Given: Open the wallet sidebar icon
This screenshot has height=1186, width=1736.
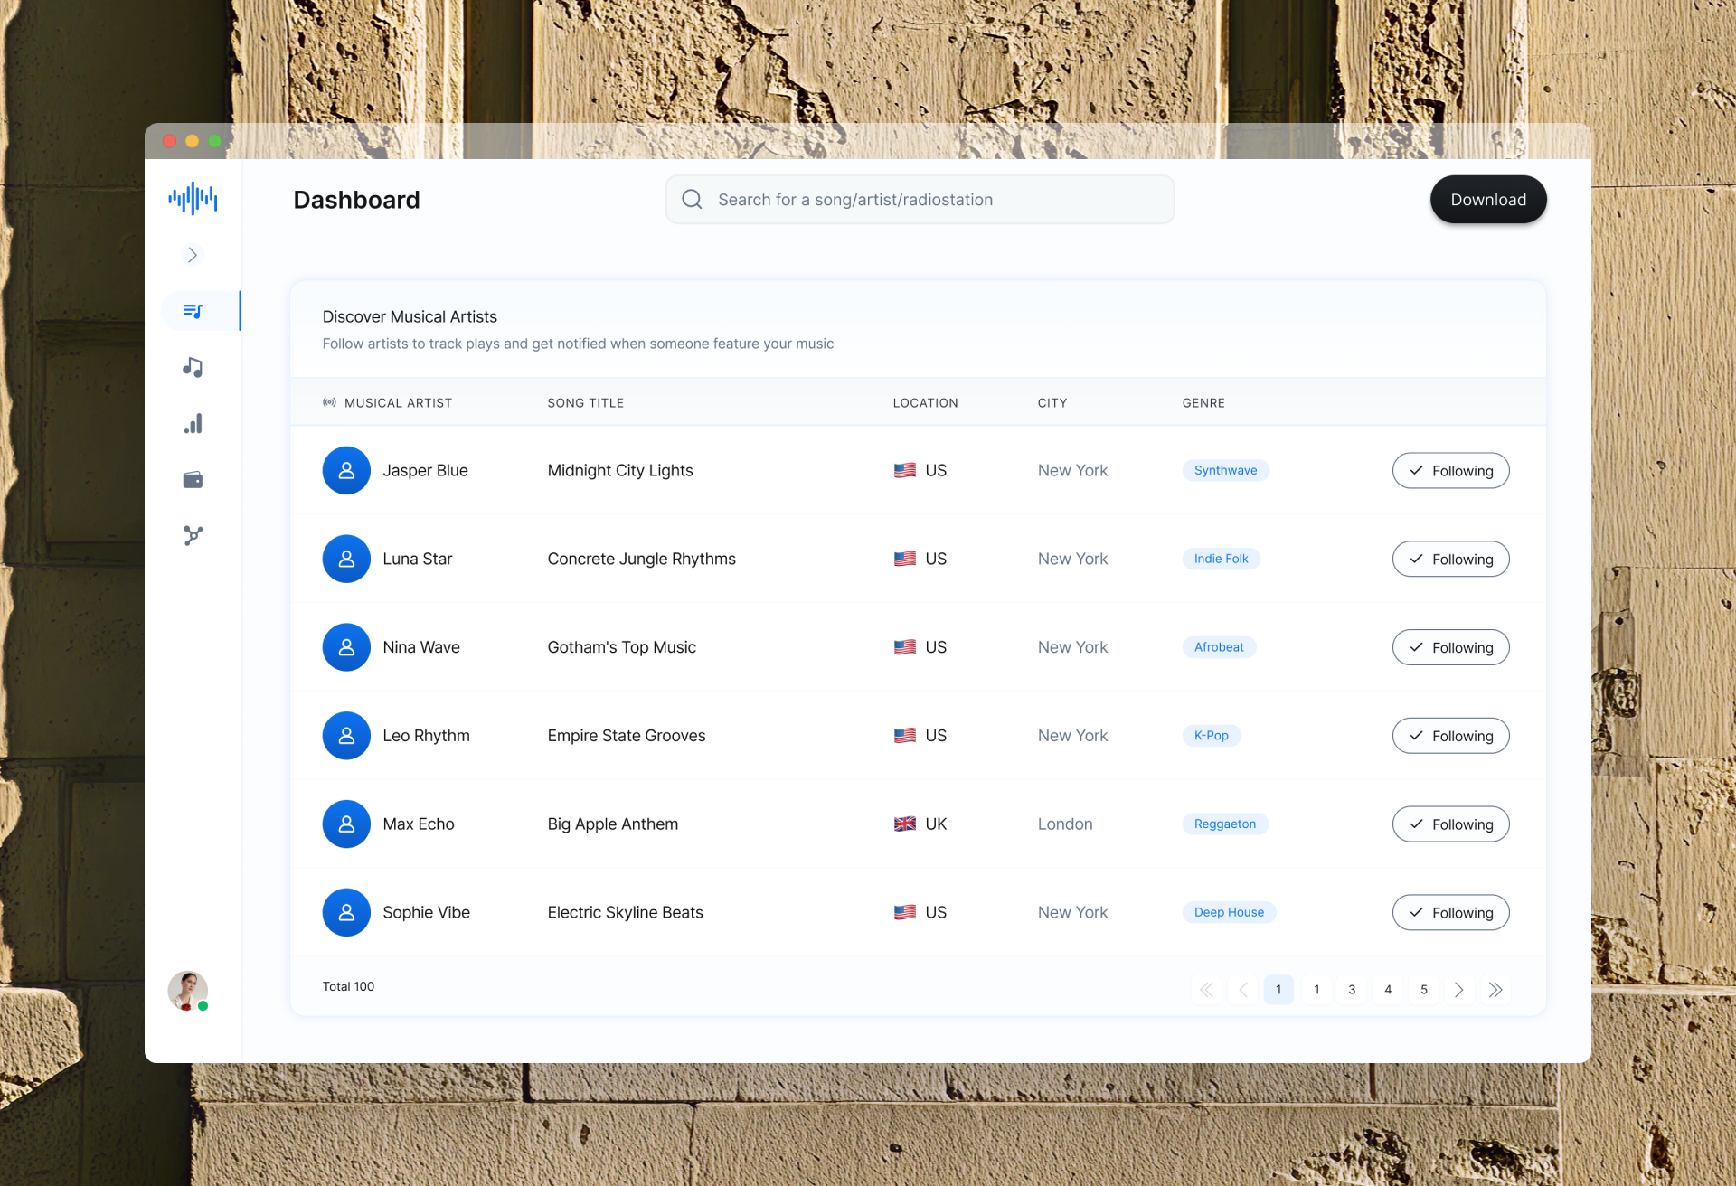Looking at the screenshot, I should point(193,480).
